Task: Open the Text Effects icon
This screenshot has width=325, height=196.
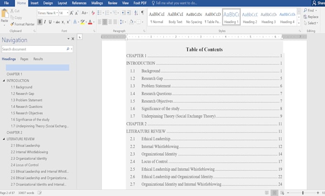Action: pyautogui.click(x=75, y=22)
